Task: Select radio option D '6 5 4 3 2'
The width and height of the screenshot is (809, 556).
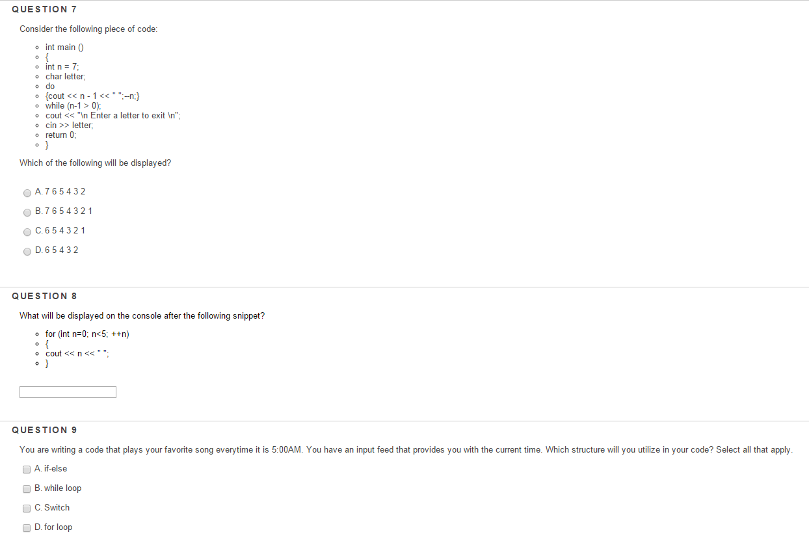Action: (27, 251)
